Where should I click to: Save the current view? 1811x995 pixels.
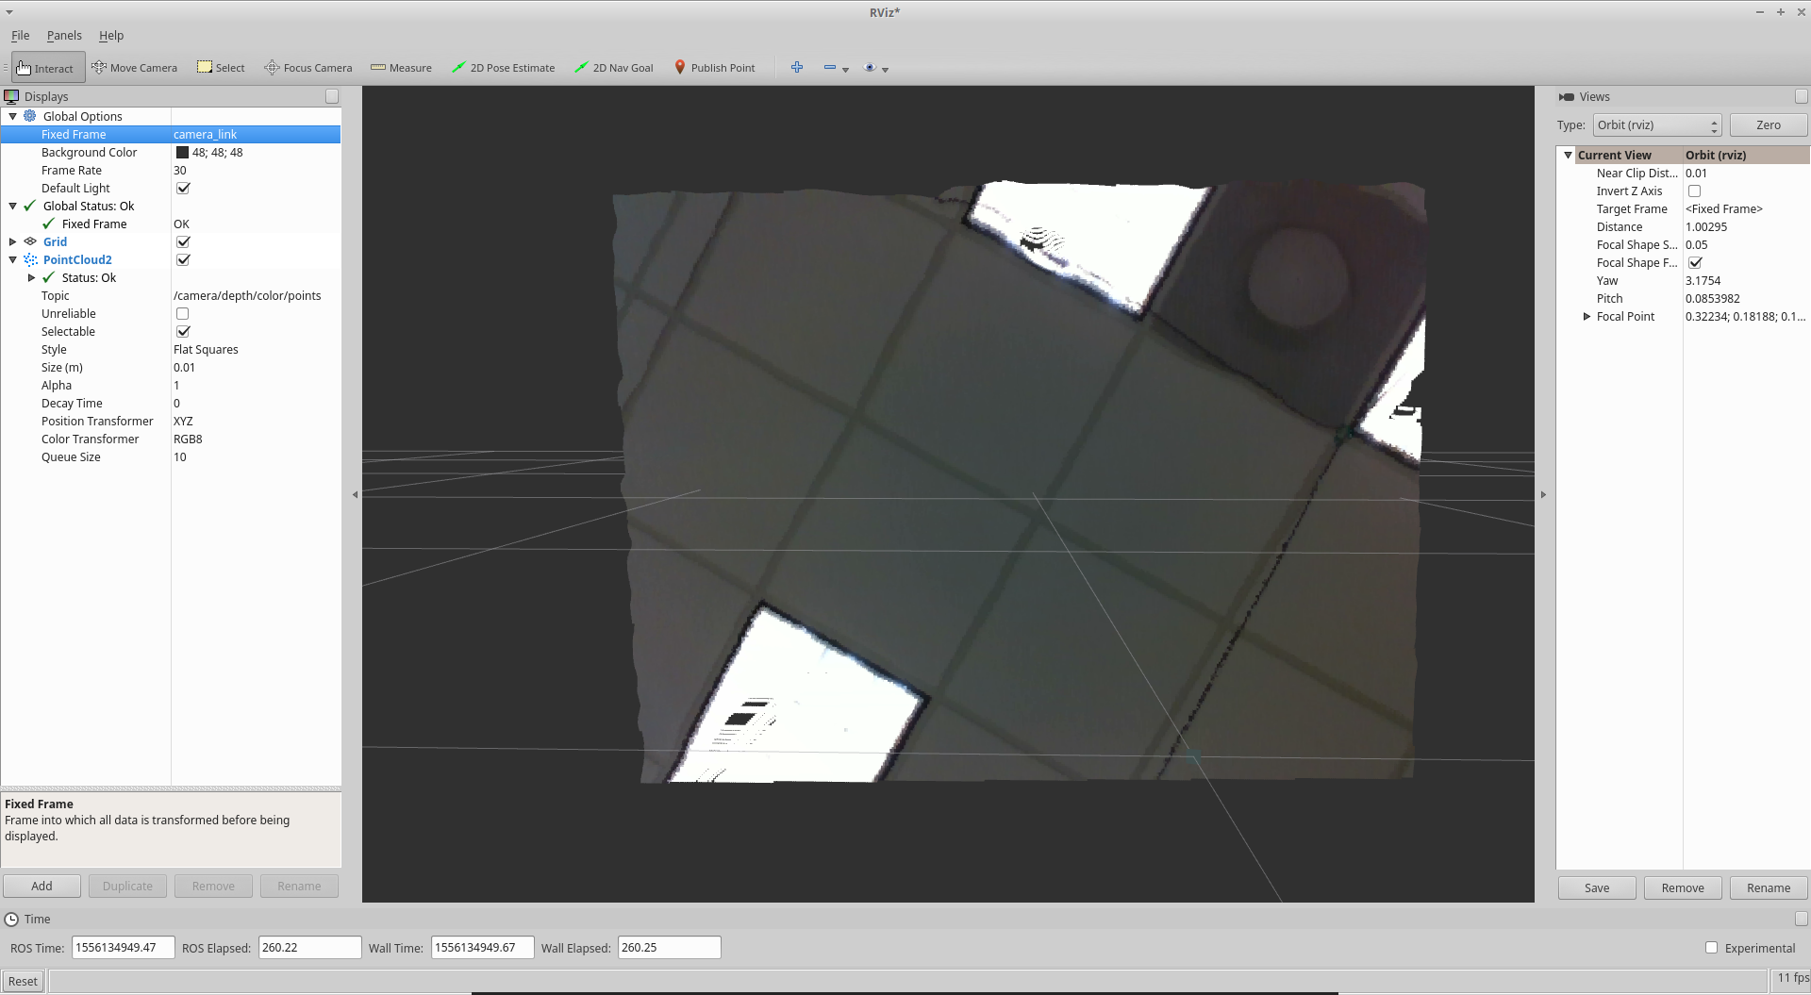point(1597,887)
